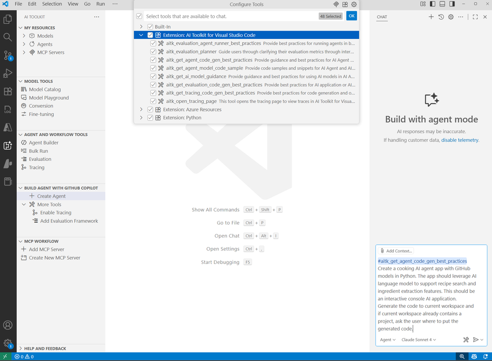Click the extensions icon in Configure Tools header
The width and height of the screenshot is (492, 361).
click(x=345, y=4)
